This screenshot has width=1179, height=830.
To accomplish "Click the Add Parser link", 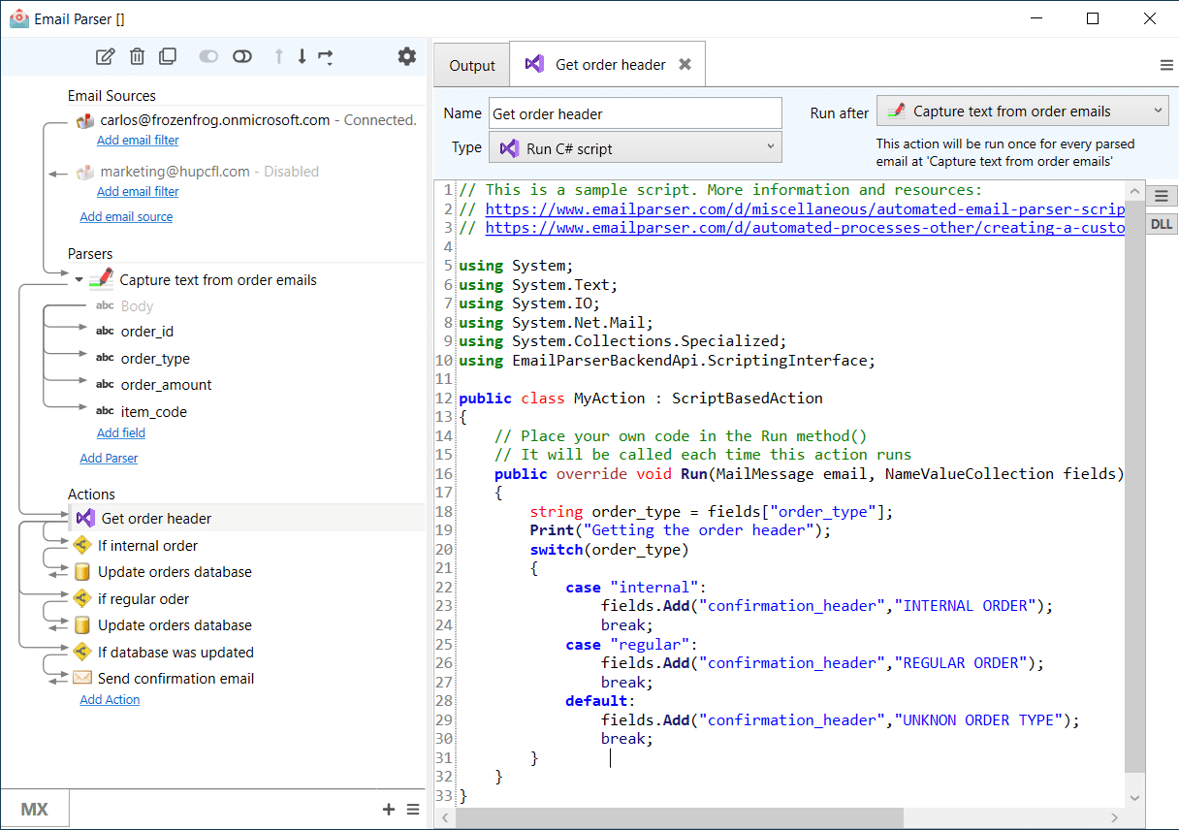I will pos(109,459).
